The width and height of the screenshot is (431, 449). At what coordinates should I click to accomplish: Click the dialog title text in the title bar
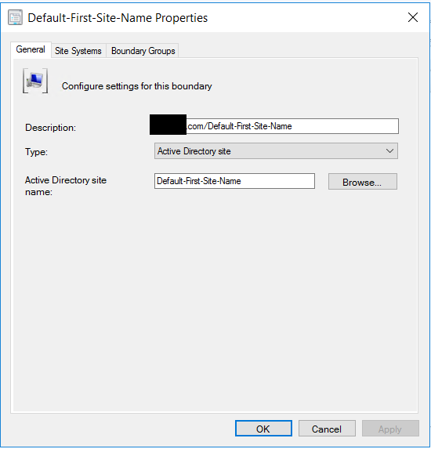[x=118, y=18]
